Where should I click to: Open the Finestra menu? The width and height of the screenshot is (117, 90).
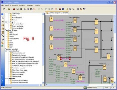37,5
